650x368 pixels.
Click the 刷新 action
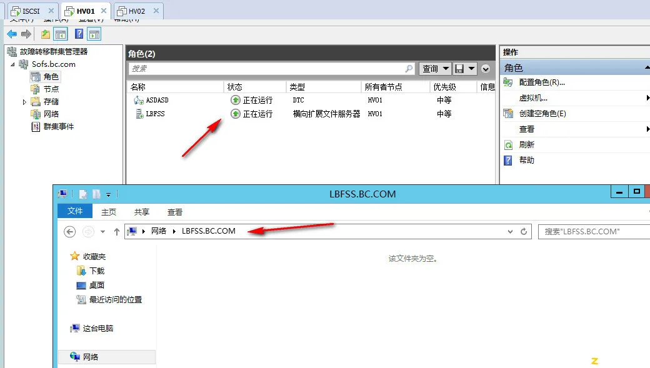pyautogui.click(x=527, y=144)
